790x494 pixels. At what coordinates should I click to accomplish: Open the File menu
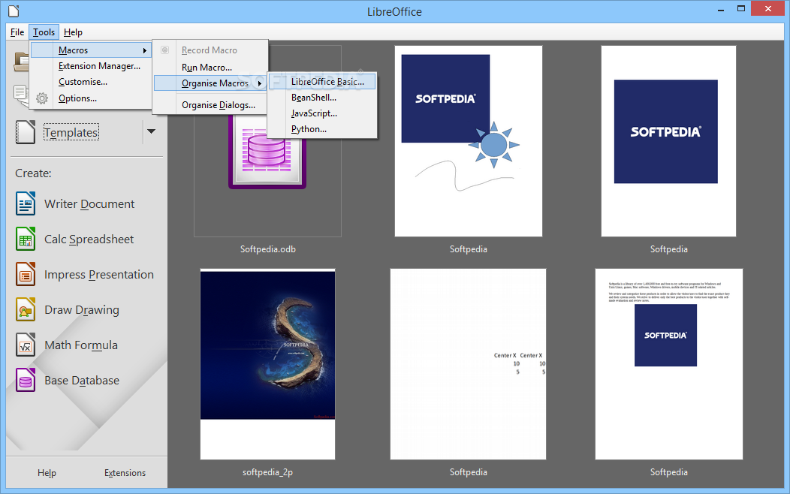tap(17, 32)
